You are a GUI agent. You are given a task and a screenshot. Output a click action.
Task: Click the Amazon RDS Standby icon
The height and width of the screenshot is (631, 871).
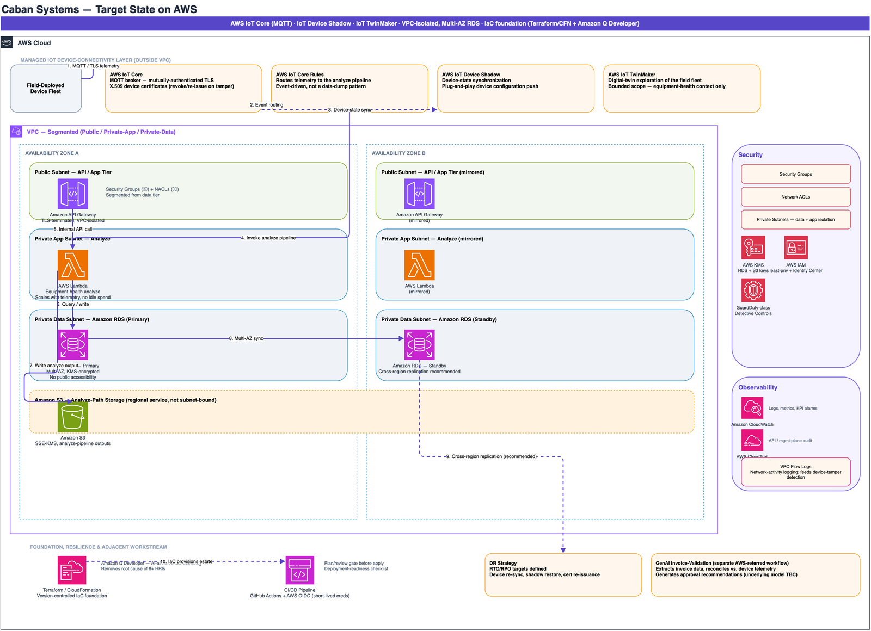click(419, 345)
